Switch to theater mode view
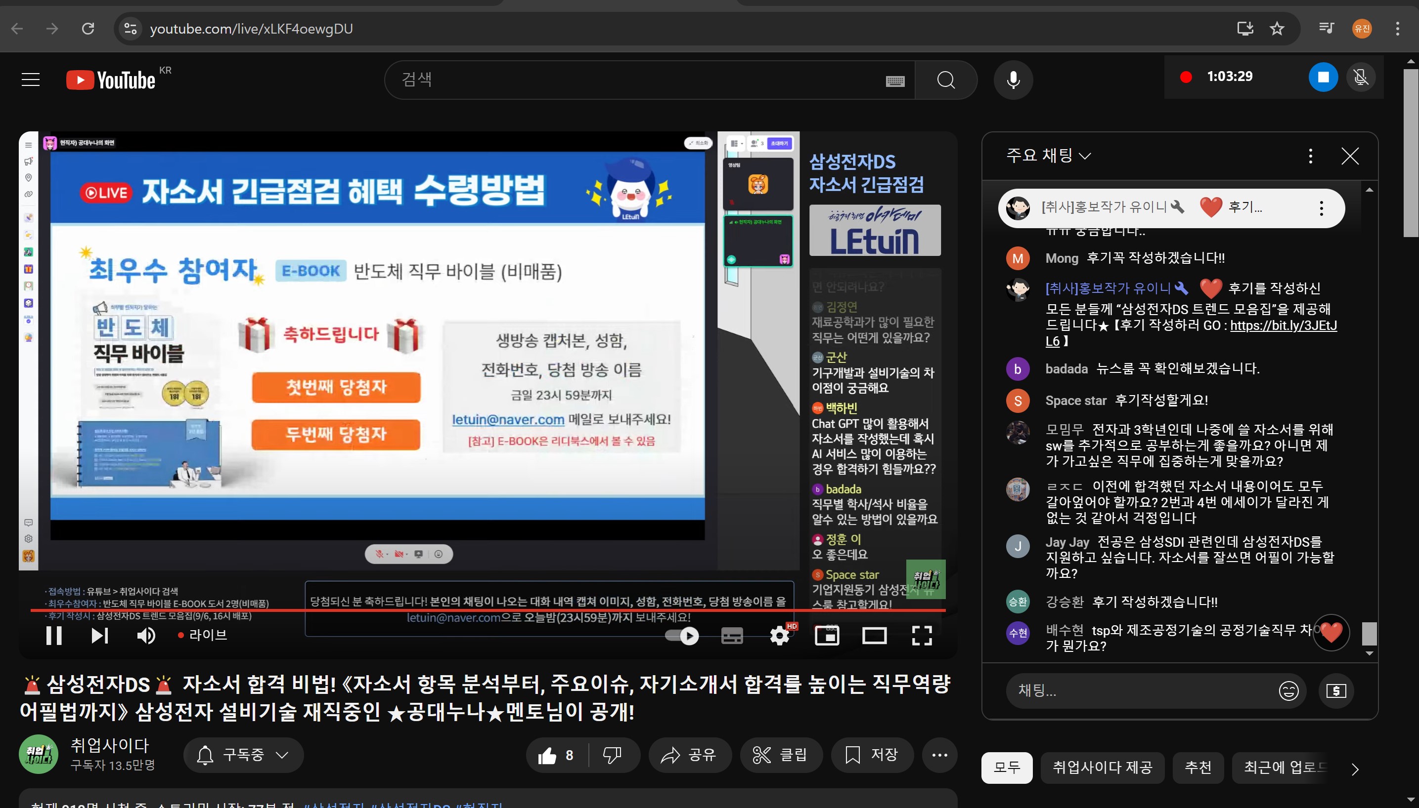This screenshot has height=808, width=1419. coord(874,636)
